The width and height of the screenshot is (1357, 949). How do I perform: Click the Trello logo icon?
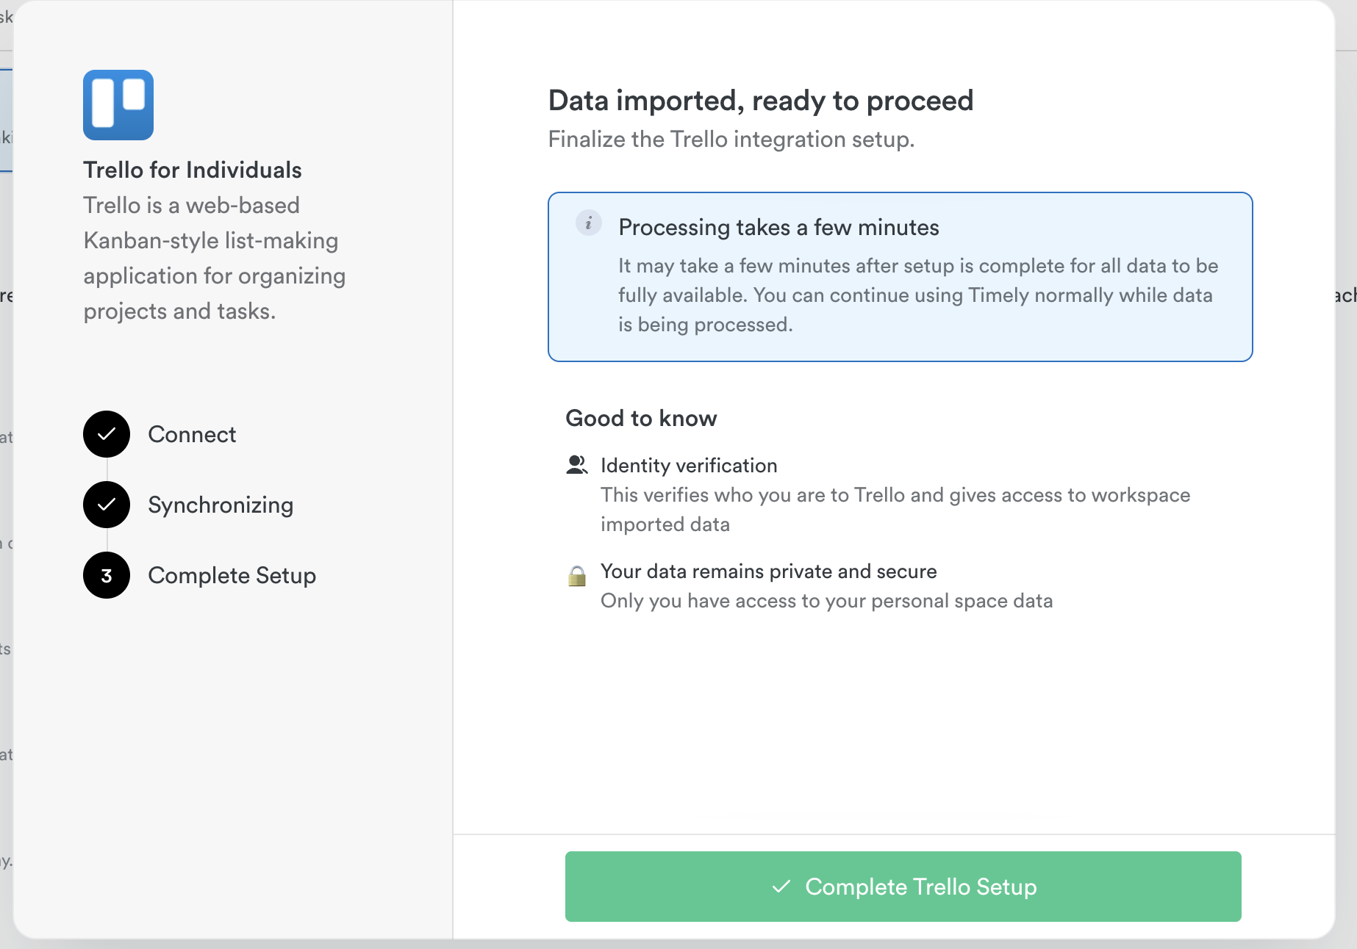point(118,105)
